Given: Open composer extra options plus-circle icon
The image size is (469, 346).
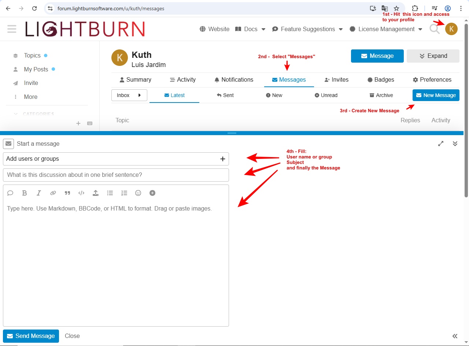Looking at the screenshot, I should (152, 193).
